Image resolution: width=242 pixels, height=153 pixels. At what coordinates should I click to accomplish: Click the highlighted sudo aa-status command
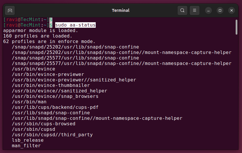[x=75, y=25]
